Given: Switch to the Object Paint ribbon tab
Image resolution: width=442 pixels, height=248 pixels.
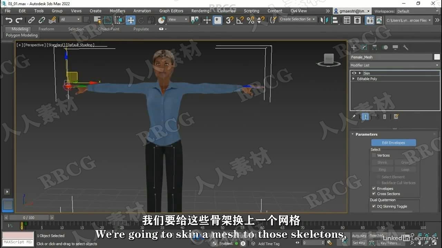Looking at the screenshot, I should (x=109, y=29).
